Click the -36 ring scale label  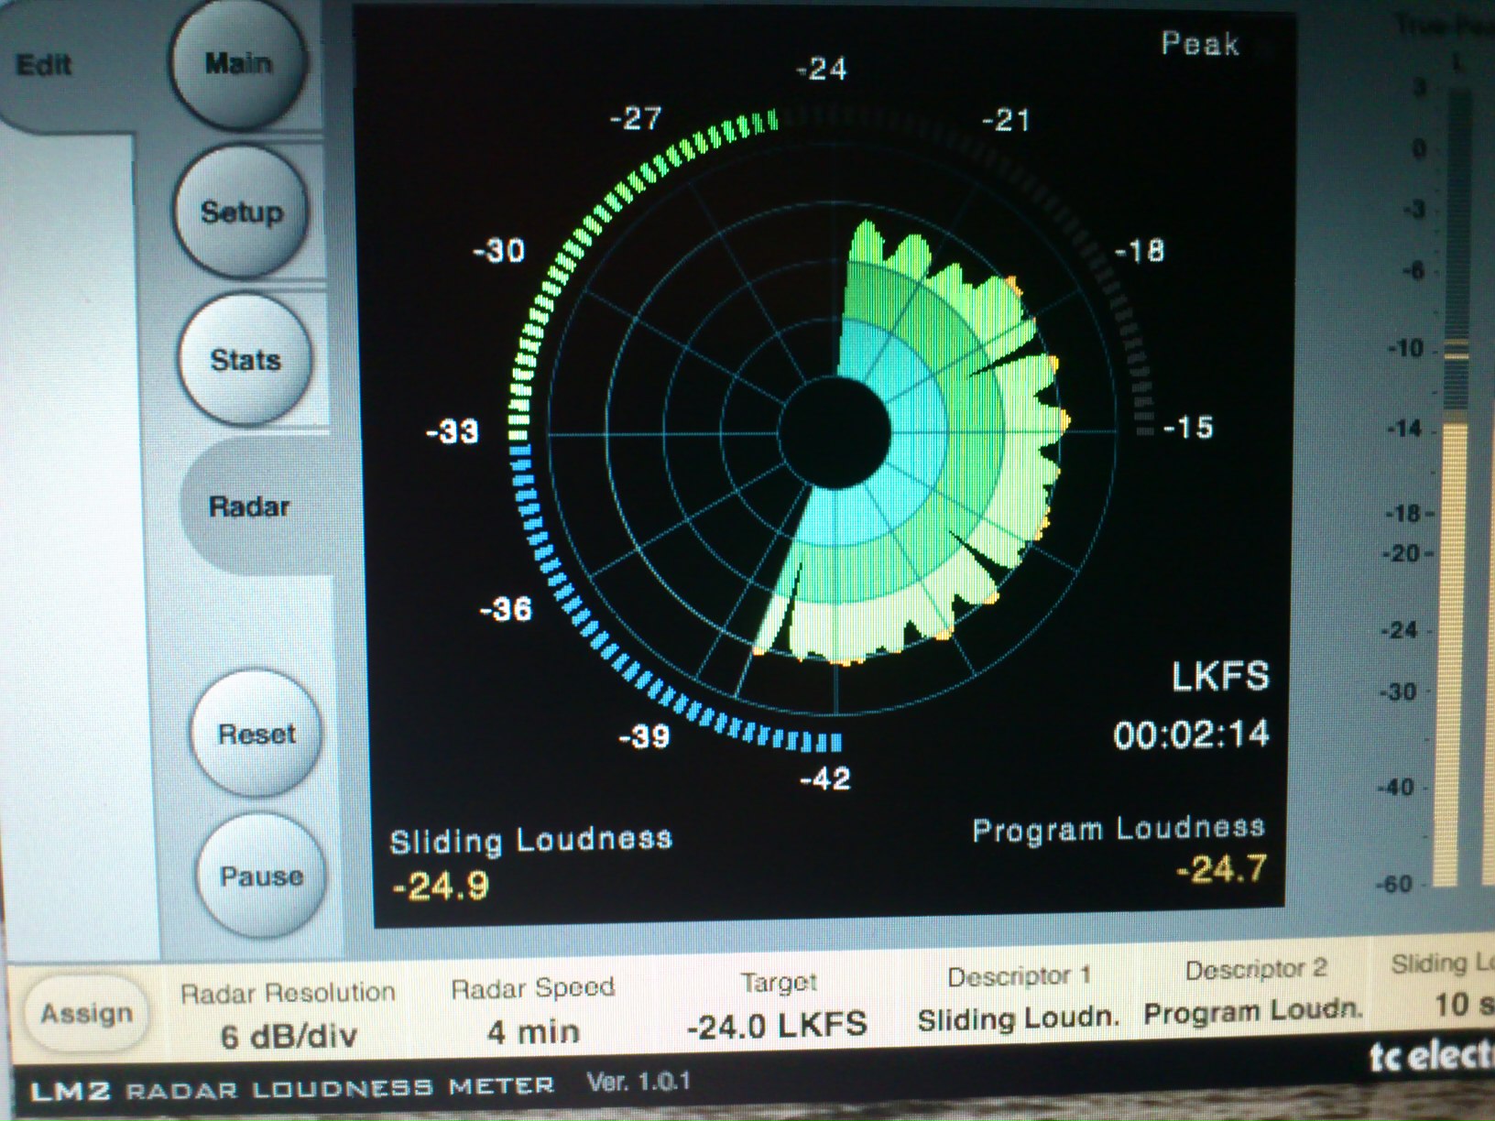point(506,608)
